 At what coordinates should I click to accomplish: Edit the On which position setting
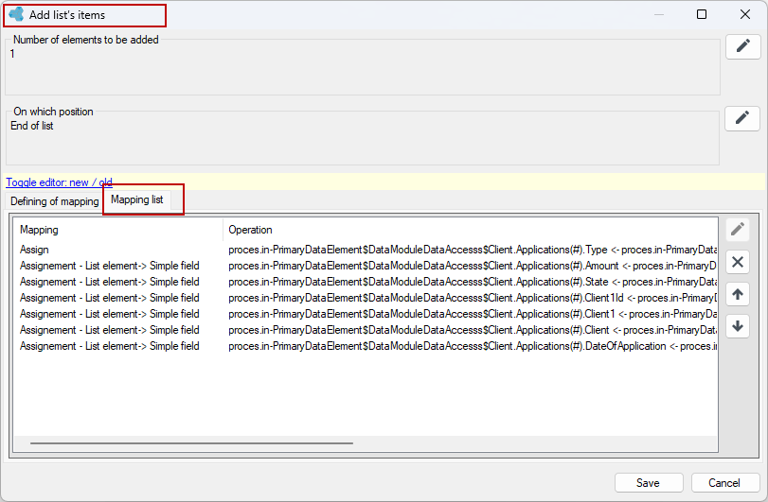pos(742,118)
